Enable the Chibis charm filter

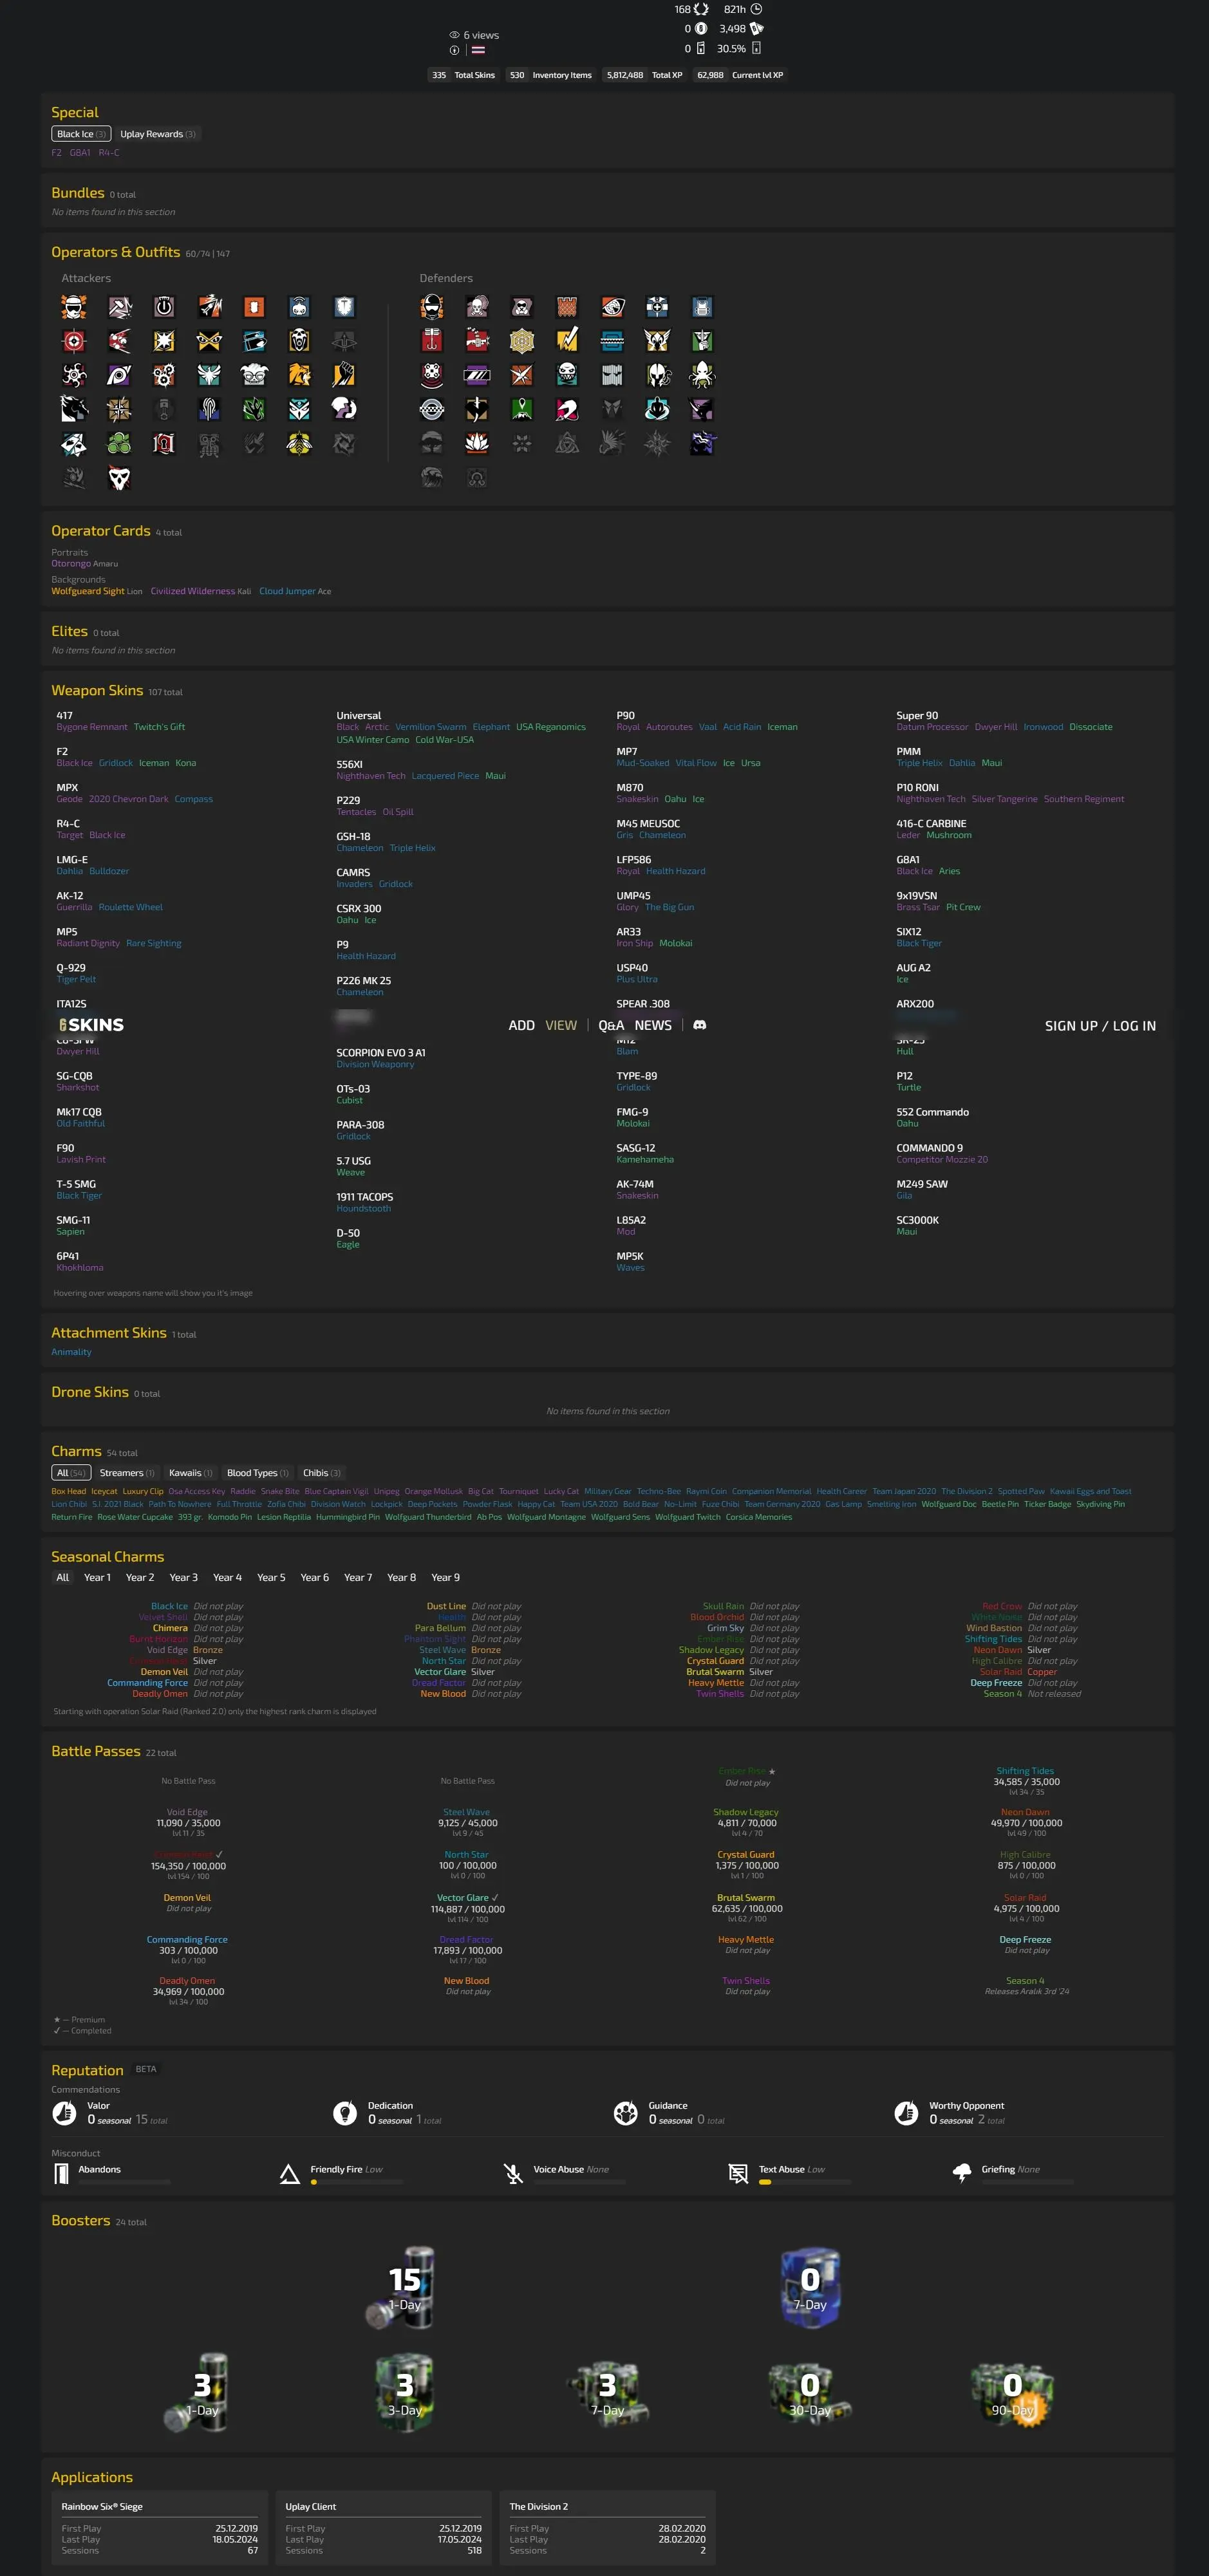click(x=321, y=1473)
